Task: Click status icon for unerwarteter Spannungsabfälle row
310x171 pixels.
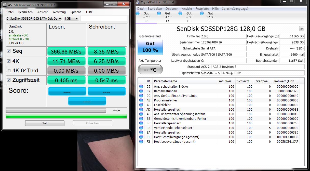Action: click(141, 114)
